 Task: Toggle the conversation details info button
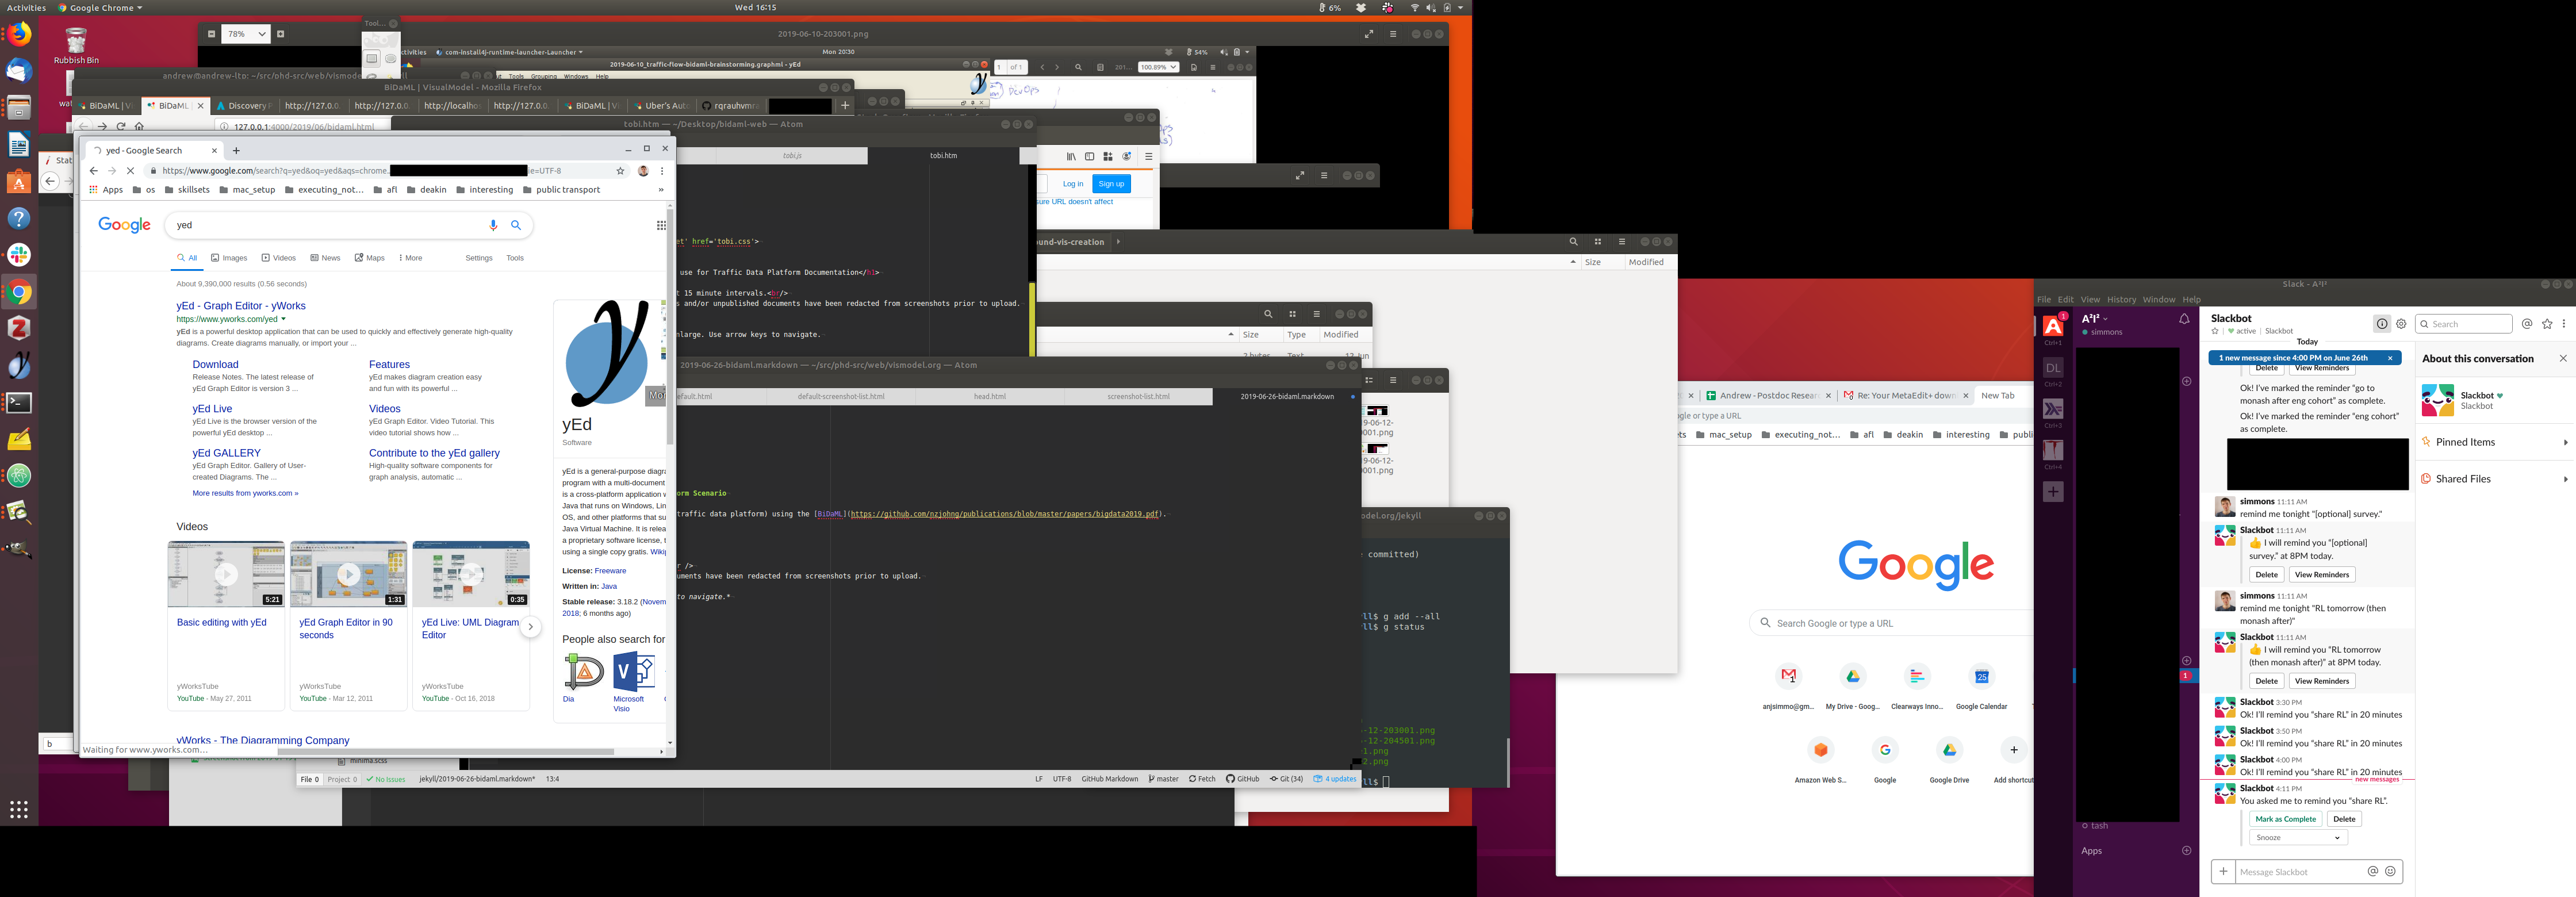(x=2382, y=324)
